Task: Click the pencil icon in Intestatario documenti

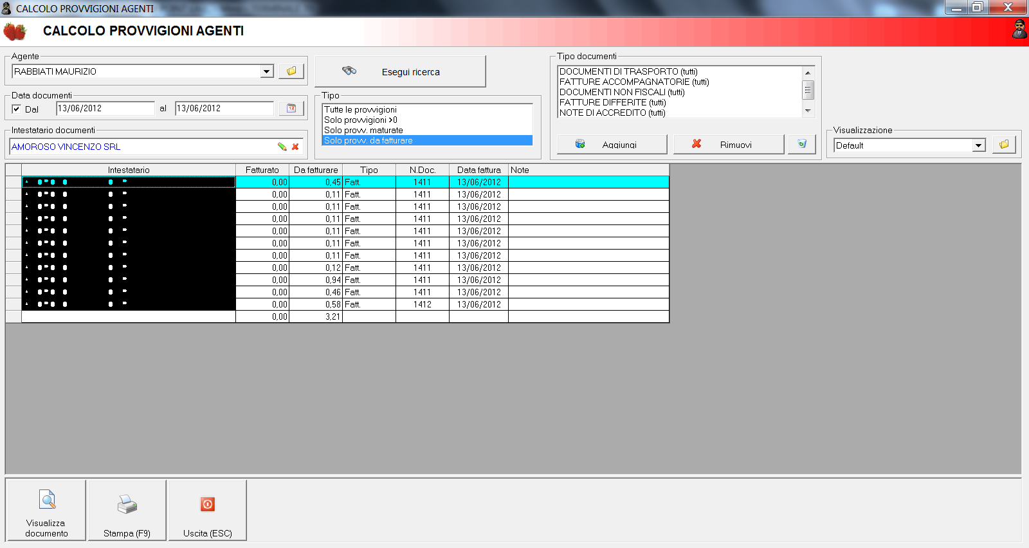Action: 282,147
